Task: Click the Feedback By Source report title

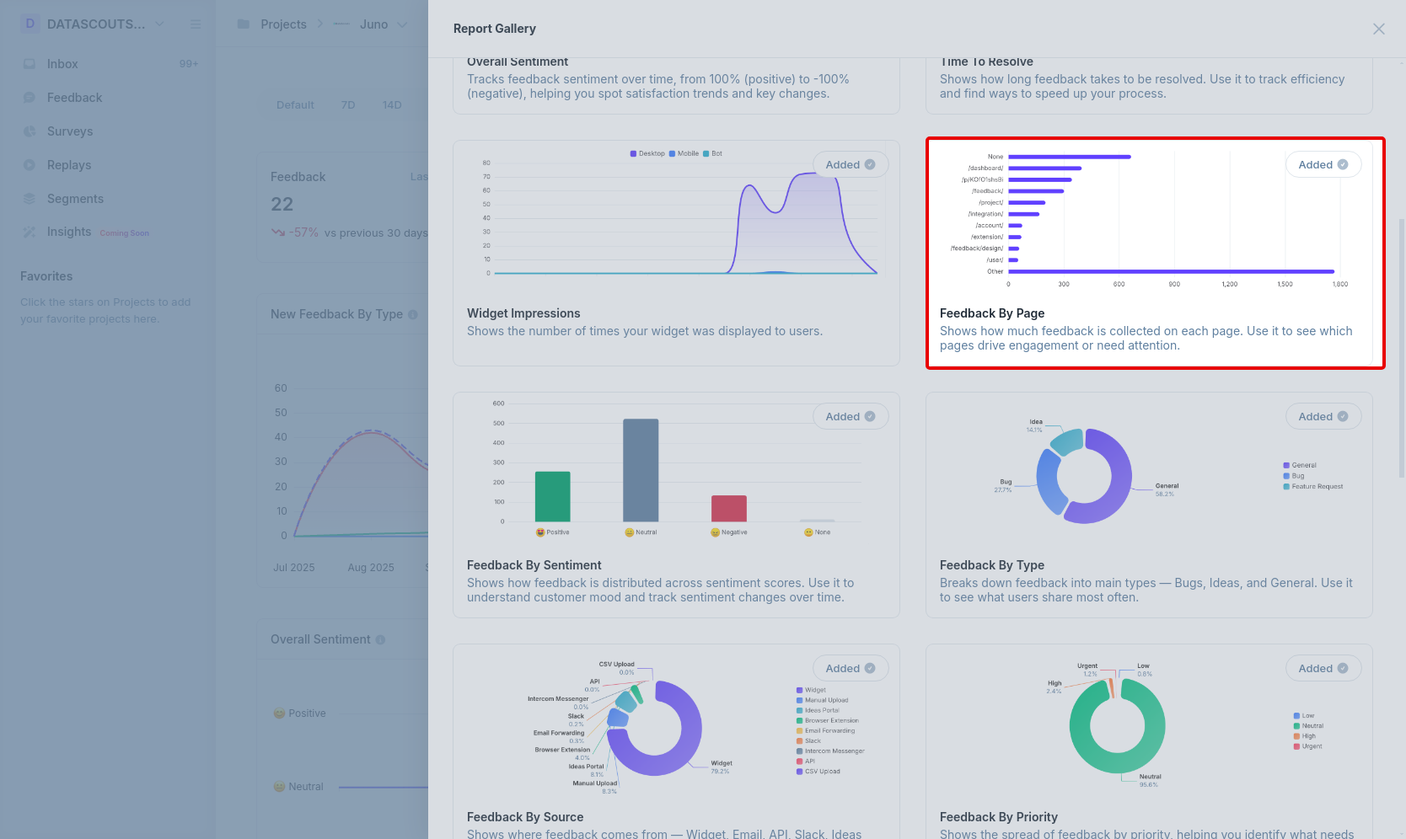Action: (525, 817)
